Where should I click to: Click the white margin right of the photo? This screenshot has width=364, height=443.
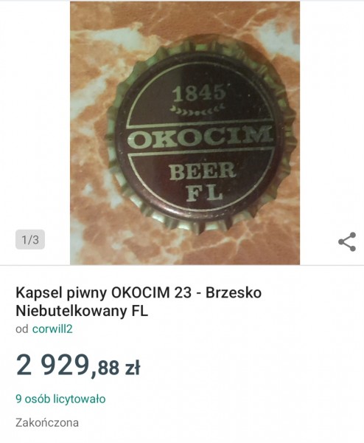[x=332, y=113]
